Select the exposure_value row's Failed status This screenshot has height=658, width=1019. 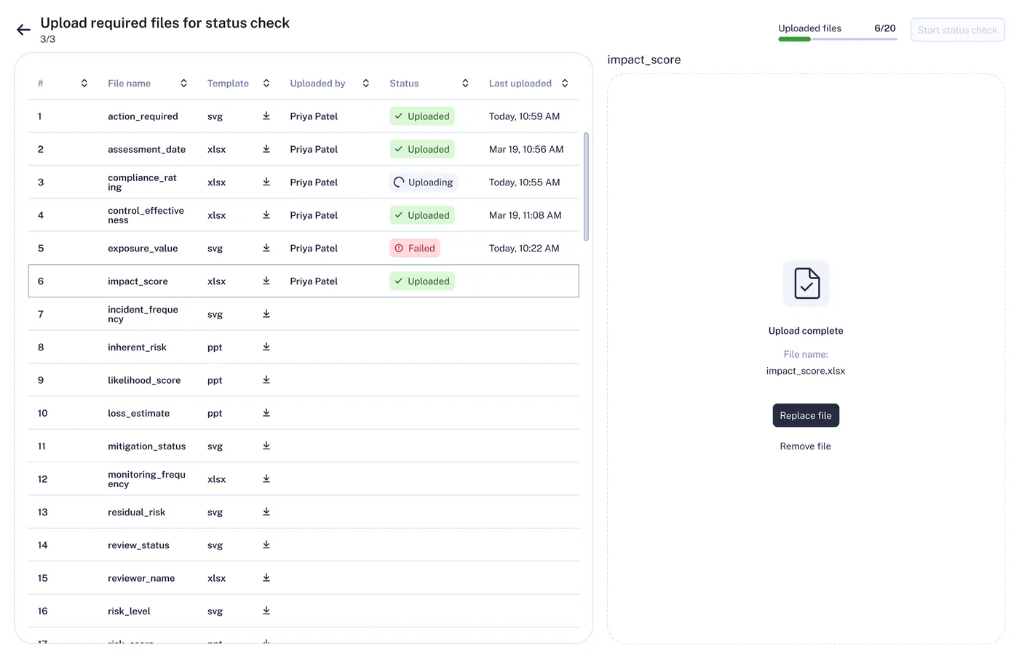tap(415, 248)
